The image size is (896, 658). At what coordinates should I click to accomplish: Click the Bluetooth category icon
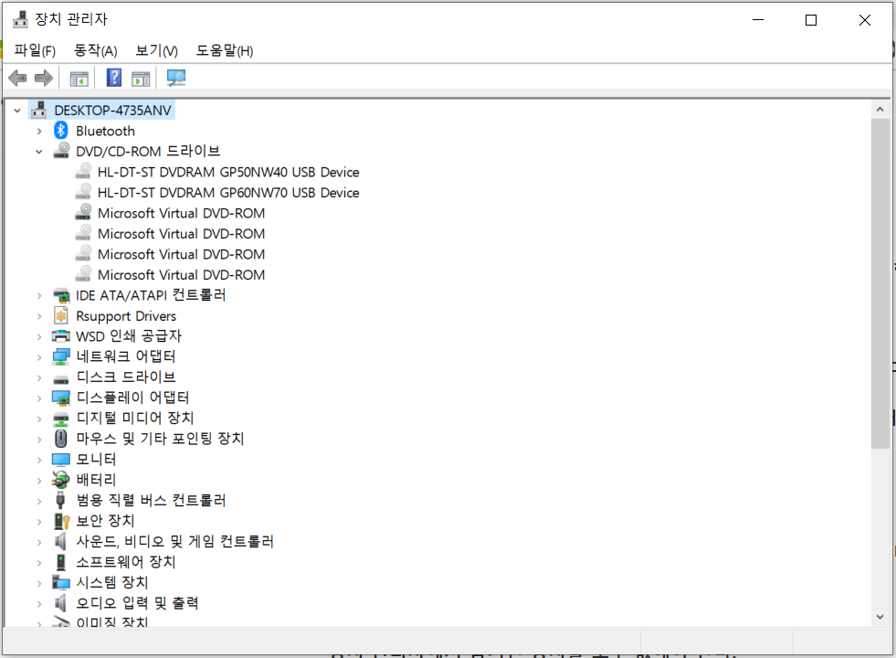click(x=61, y=131)
